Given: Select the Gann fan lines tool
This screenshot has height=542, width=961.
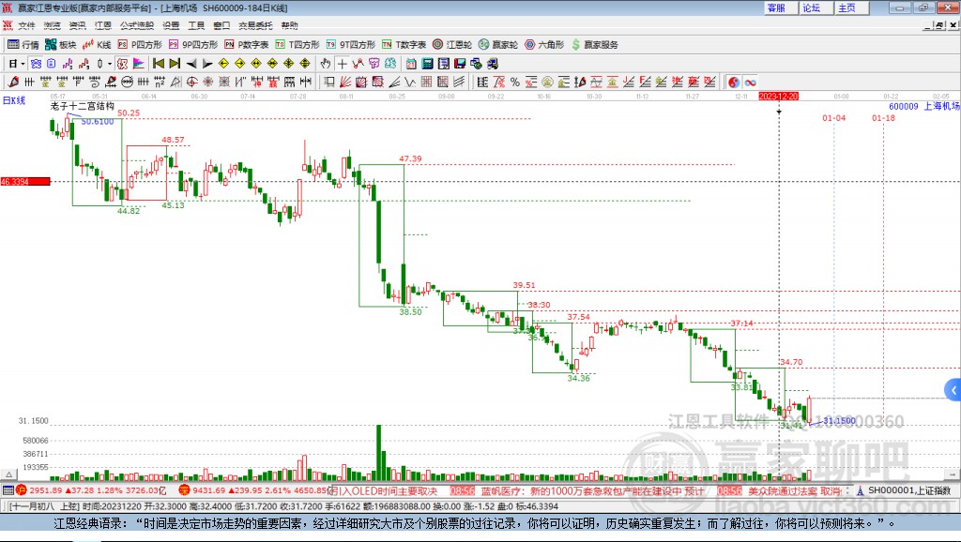Looking at the screenshot, I should (345, 83).
